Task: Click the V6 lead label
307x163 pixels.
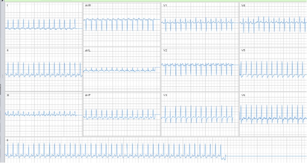Action: [243, 95]
